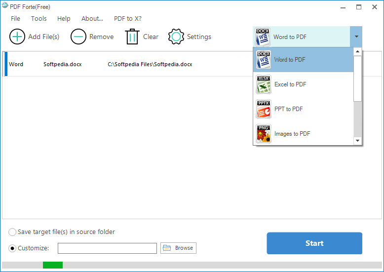Minimize the PDF Forte window
Image resolution: width=384 pixels, height=272 pixels.
click(343, 7)
